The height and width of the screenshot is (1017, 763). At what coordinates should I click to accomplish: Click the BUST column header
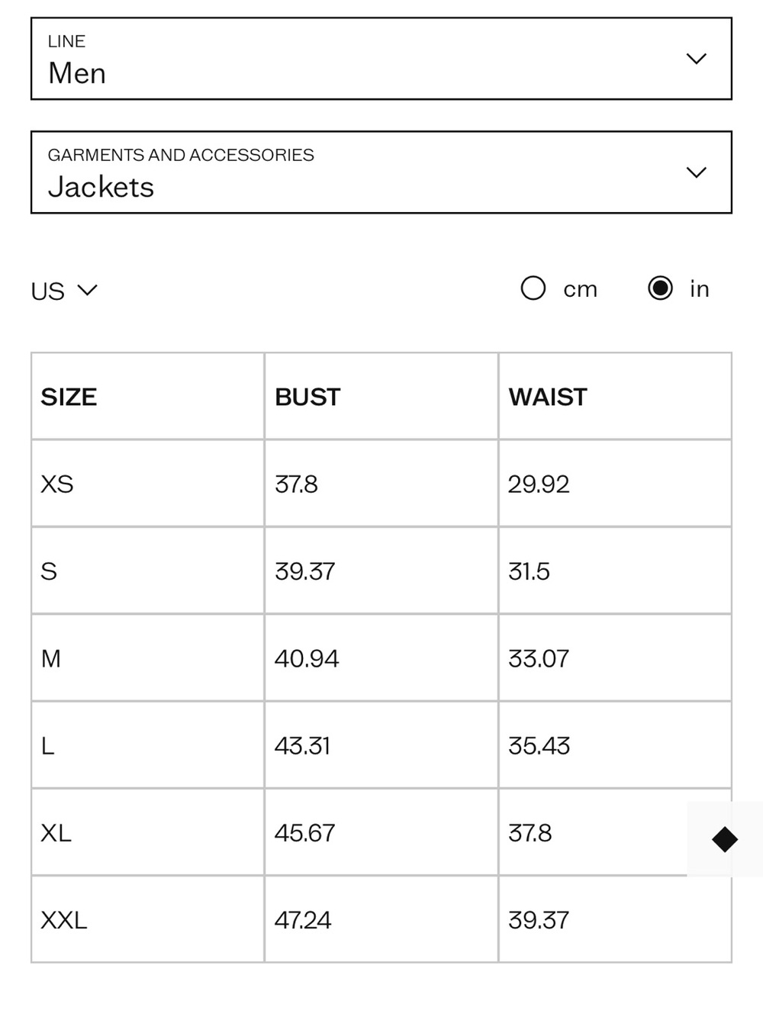pos(307,397)
